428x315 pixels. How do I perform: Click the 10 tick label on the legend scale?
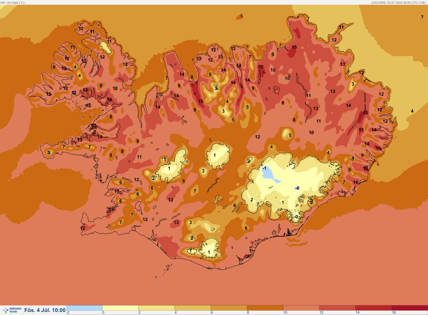click(x=285, y=313)
